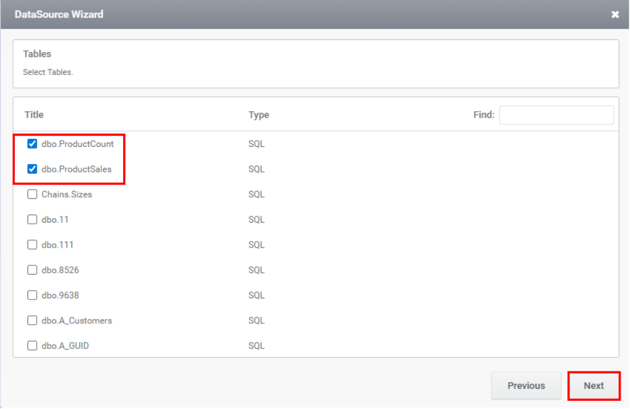
Task: Click the Title column header
Action: (34, 114)
